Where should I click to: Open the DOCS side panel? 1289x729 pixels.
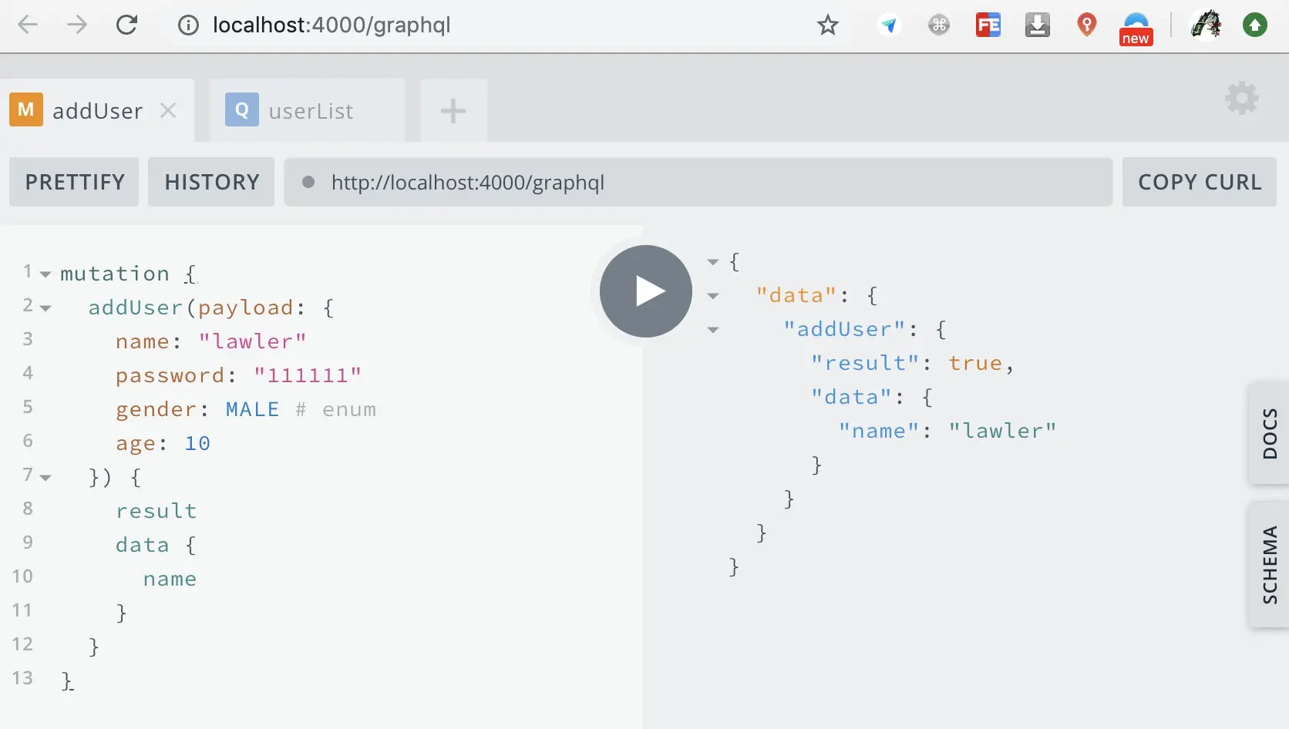(1269, 433)
